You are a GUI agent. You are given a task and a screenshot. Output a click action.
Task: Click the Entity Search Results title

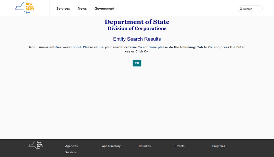[x=137, y=39]
